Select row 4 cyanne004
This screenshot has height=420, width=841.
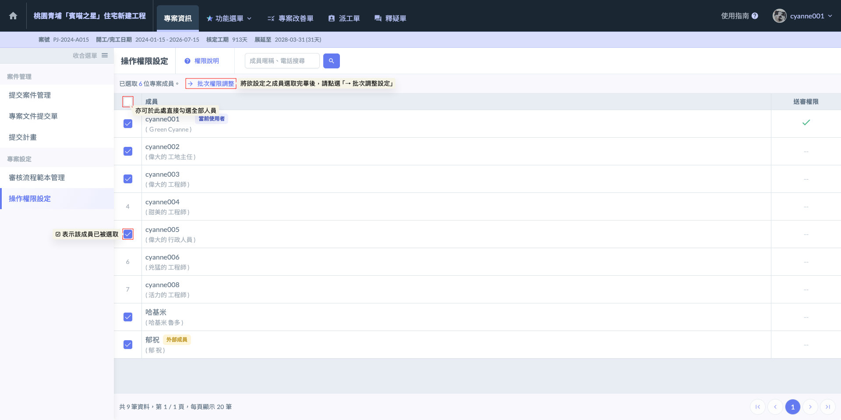(x=128, y=206)
